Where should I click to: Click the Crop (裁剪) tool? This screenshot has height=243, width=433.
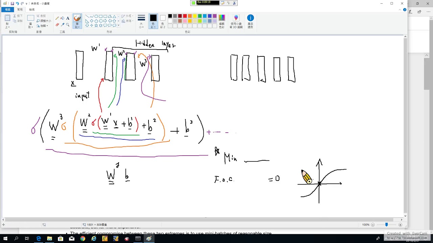pyautogui.click(x=42, y=16)
